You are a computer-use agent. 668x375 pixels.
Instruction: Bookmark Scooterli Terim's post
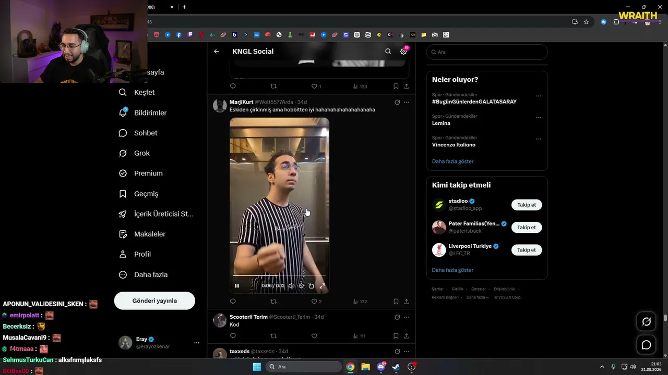pos(396,336)
